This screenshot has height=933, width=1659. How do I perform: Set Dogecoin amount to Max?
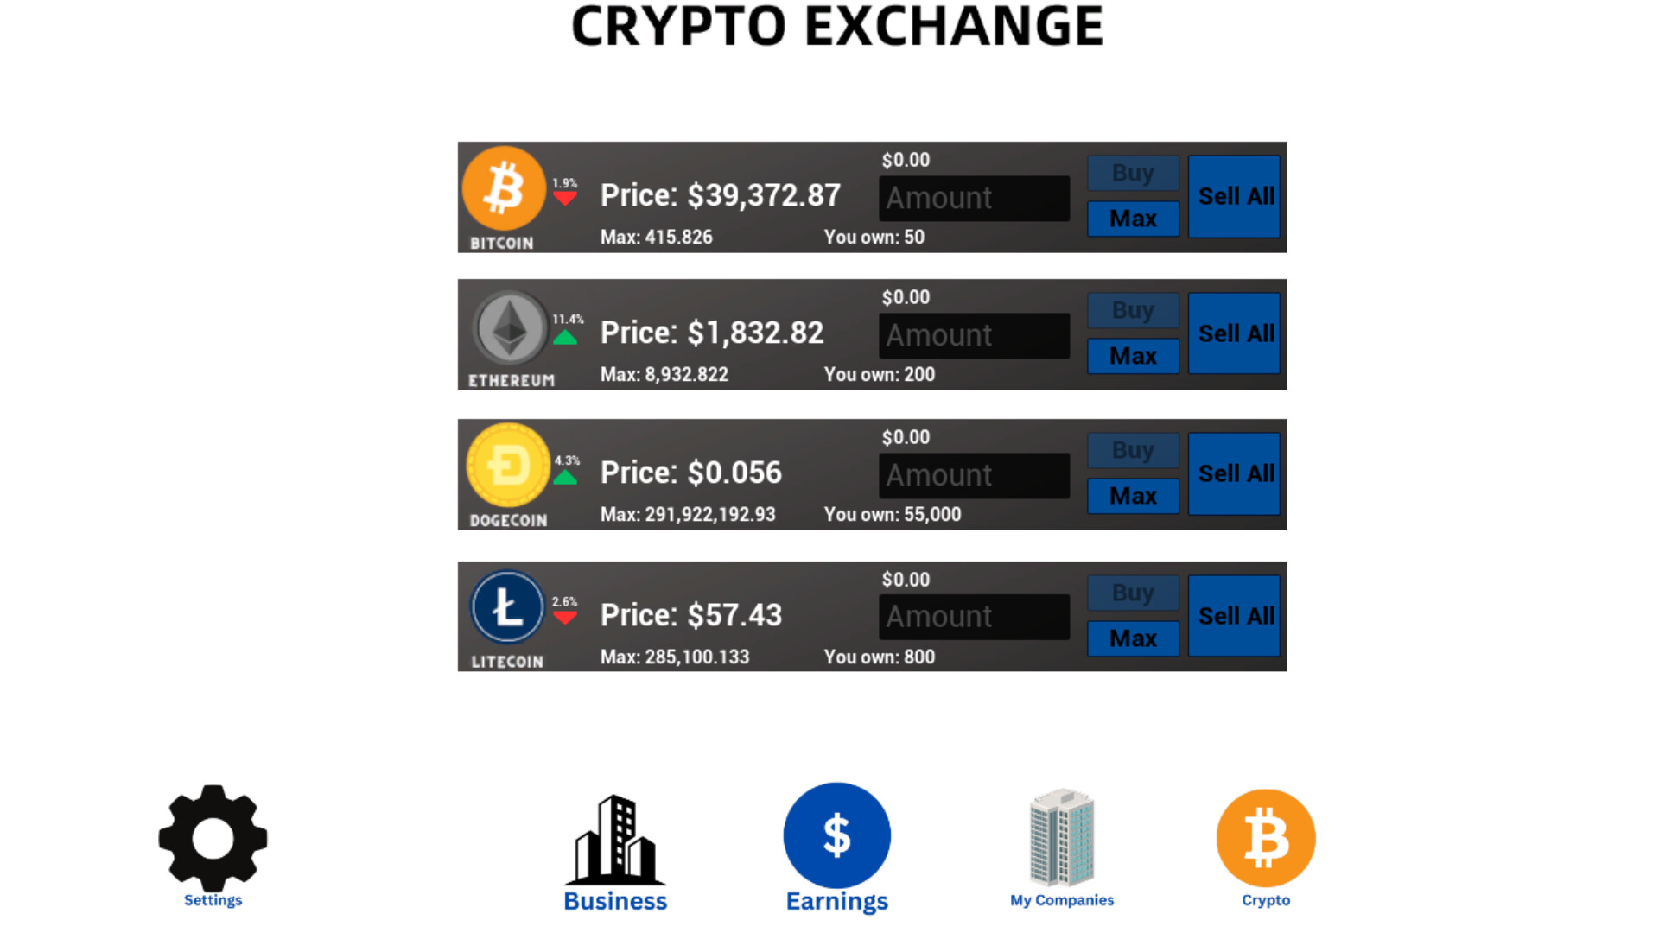pyautogui.click(x=1133, y=496)
